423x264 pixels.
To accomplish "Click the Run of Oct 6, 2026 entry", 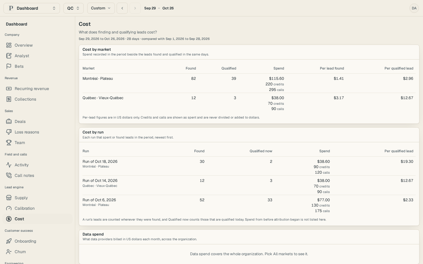I will click(99, 200).
